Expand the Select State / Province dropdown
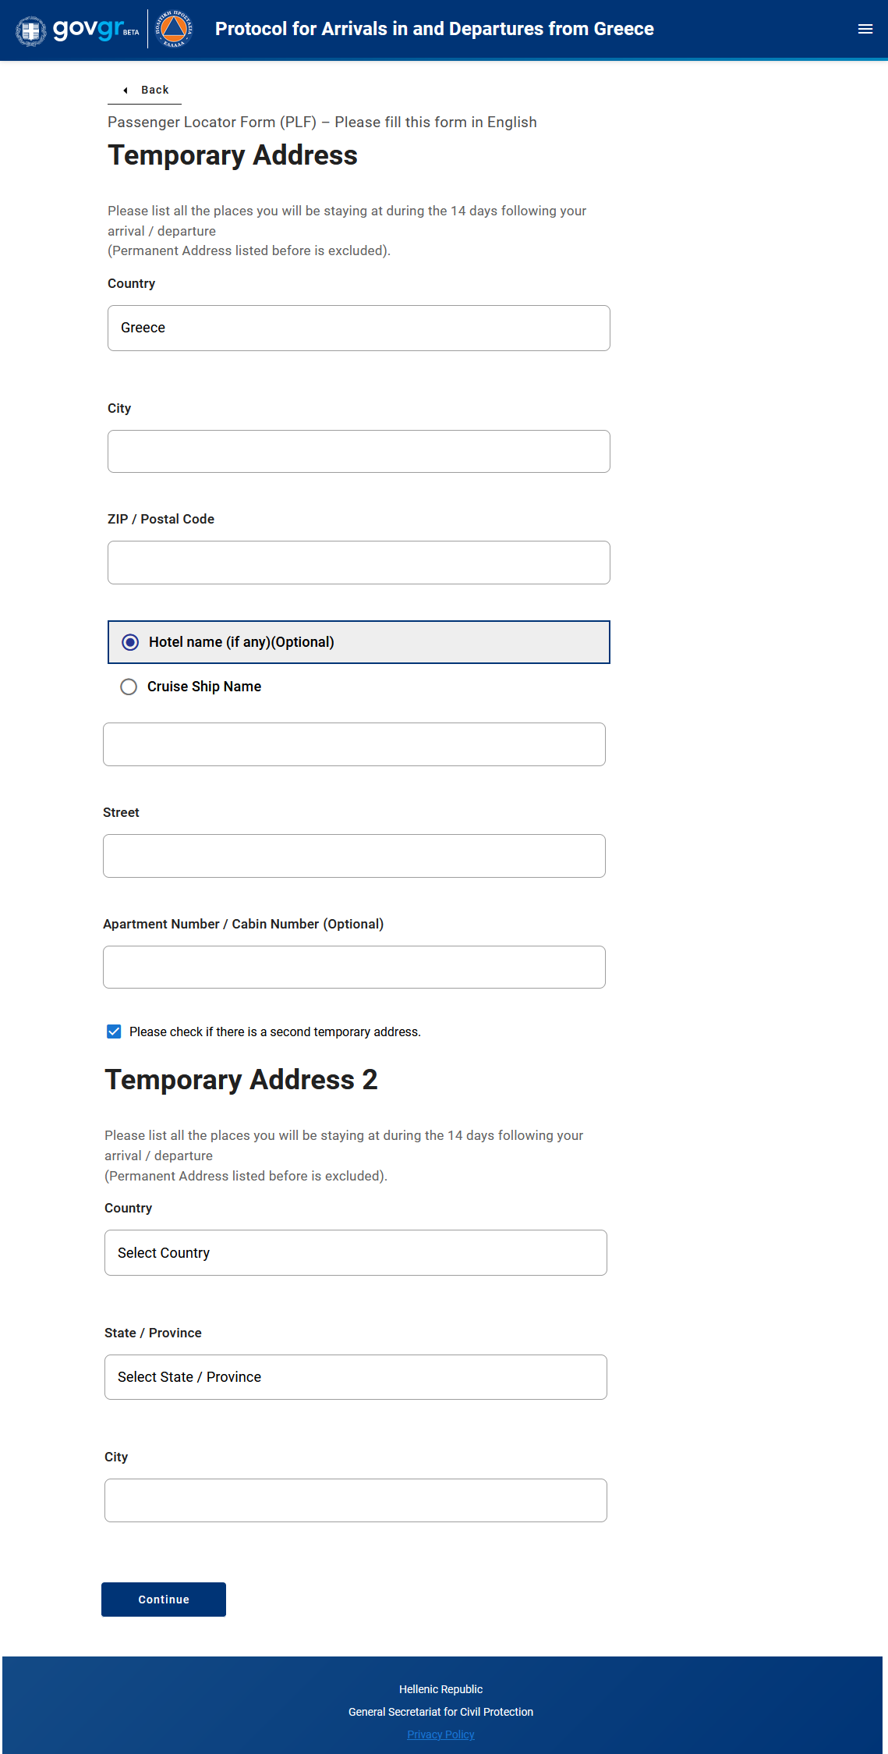Viewport: 888px width, 1754px height. click(356, 1377)
